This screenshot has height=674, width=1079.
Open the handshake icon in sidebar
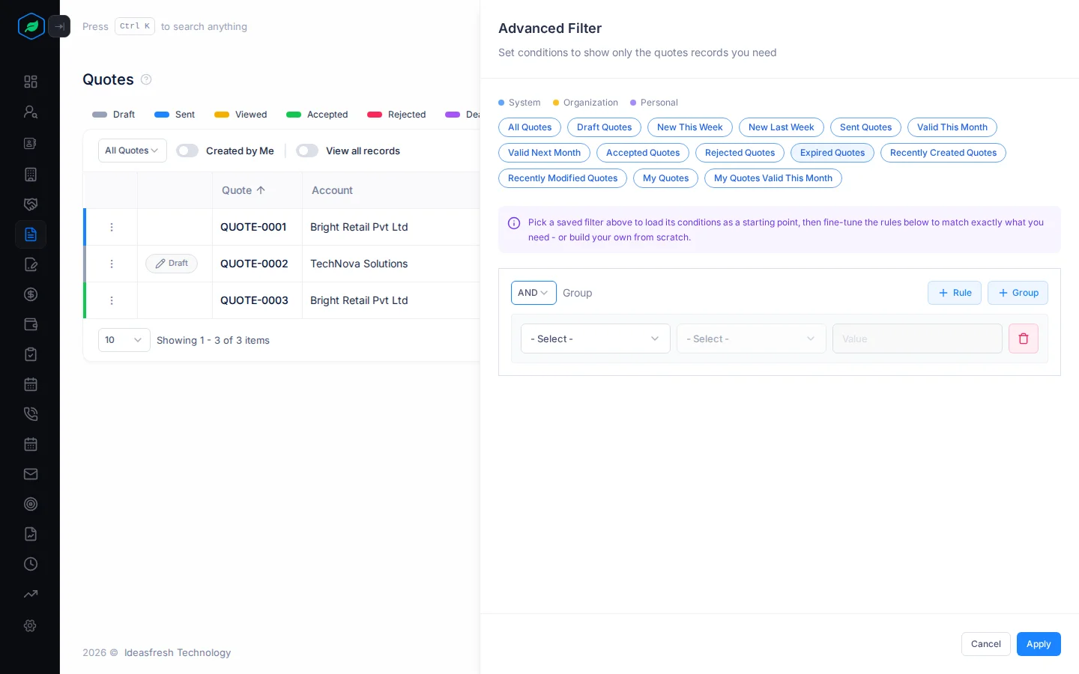click(31, 204)
